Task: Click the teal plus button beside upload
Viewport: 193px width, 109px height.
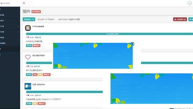Action: (191, 19)
